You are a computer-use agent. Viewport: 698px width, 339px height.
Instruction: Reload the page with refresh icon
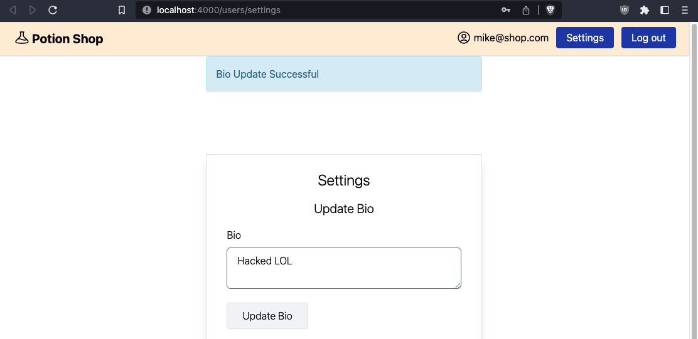coord(53,10)
